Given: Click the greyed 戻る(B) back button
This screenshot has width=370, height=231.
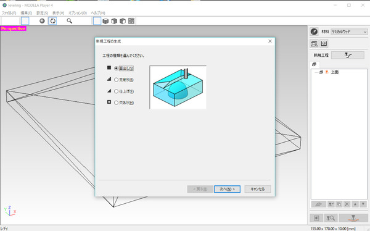Looking at the screenshot, I should [x=200, y=189].
